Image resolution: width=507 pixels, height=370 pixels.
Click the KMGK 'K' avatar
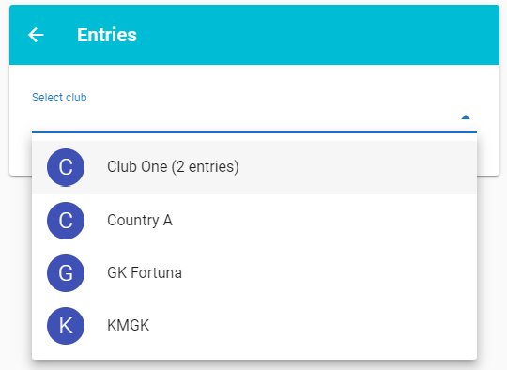click(x=66, y=326)
